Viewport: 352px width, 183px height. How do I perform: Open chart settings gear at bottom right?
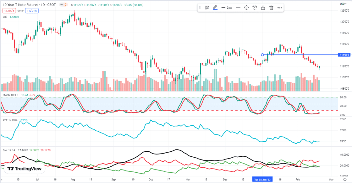tap(345, 180)
